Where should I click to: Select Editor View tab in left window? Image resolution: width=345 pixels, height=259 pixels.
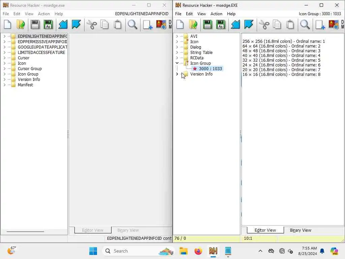pyautogui.click(x=93, y=230)
